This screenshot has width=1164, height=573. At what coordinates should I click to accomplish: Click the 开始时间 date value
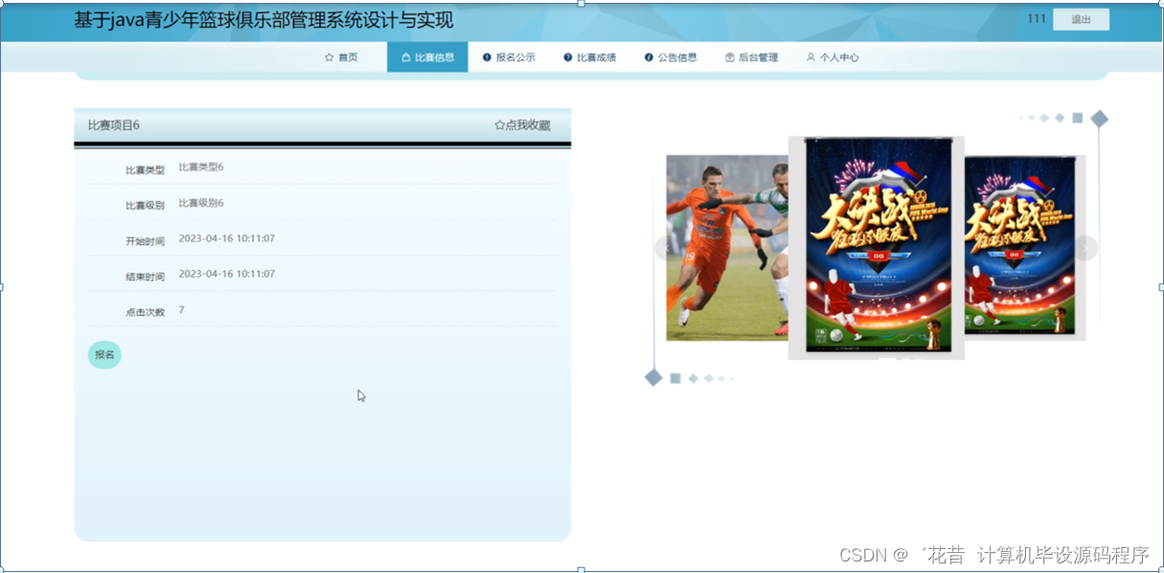(227, 239)
